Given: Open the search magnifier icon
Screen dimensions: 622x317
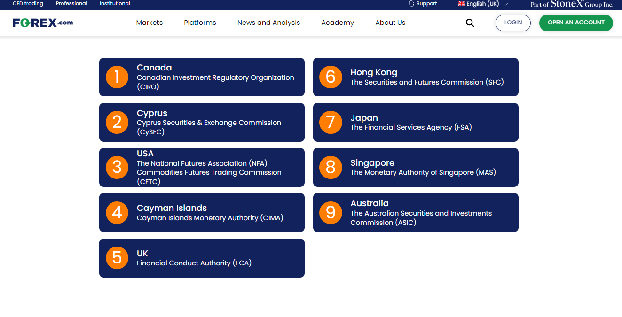Looking at the screenshot, I should tap(470, 23).
